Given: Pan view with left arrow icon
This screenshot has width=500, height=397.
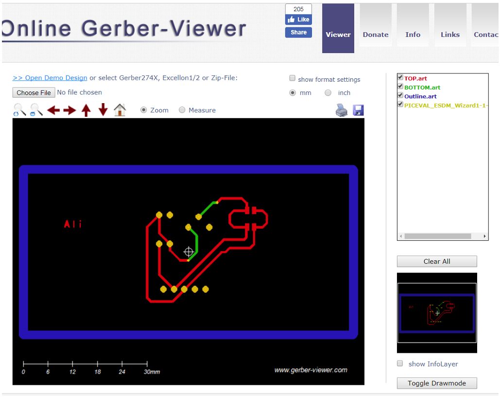Looking at the screenshot, I should coord(53,110).
